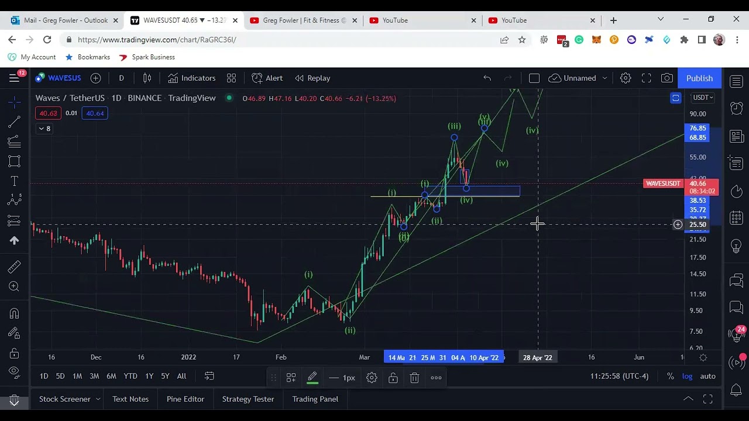The height and width of the screenshot is (421, 749).
Task: Set the 3M date range
Action: (94, 376)
